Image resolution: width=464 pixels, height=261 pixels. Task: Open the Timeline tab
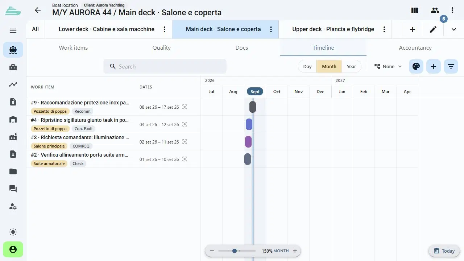tap(323, 47)
